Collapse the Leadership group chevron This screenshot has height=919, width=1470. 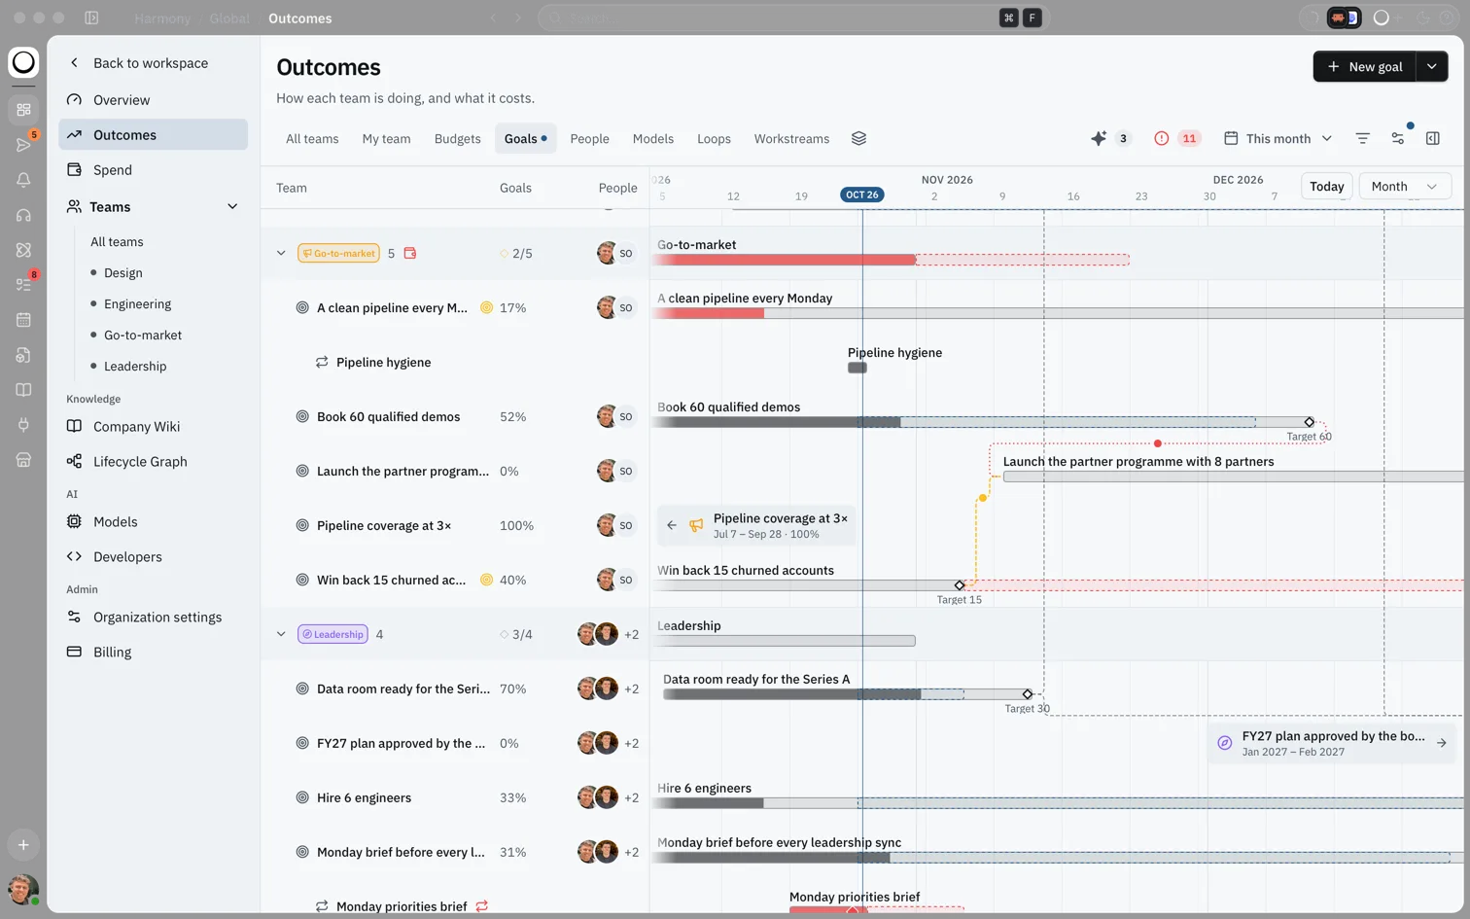[x=281, y=634]
